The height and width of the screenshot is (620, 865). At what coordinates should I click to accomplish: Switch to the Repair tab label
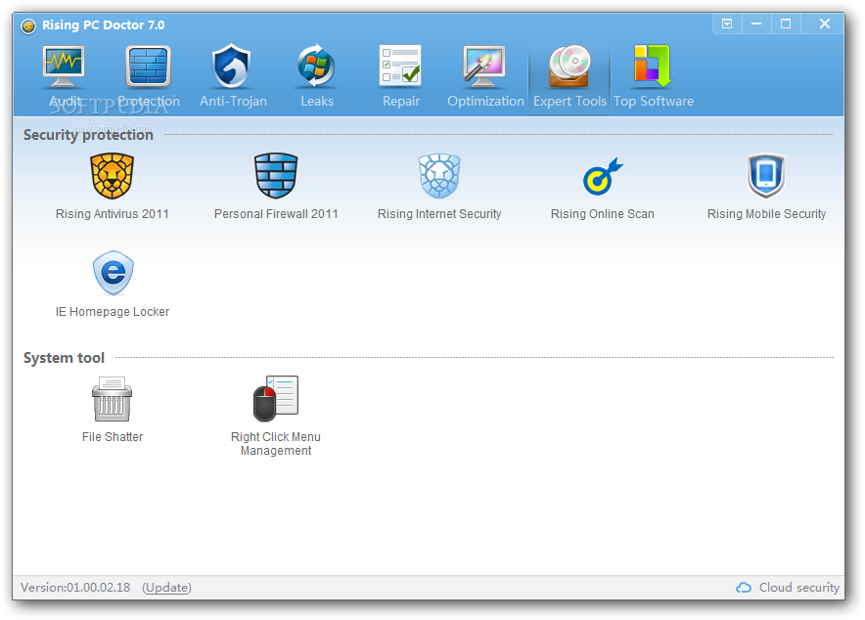tap(401, 102)
